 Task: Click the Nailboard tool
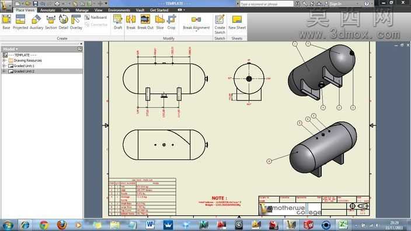tap(96, 17)
